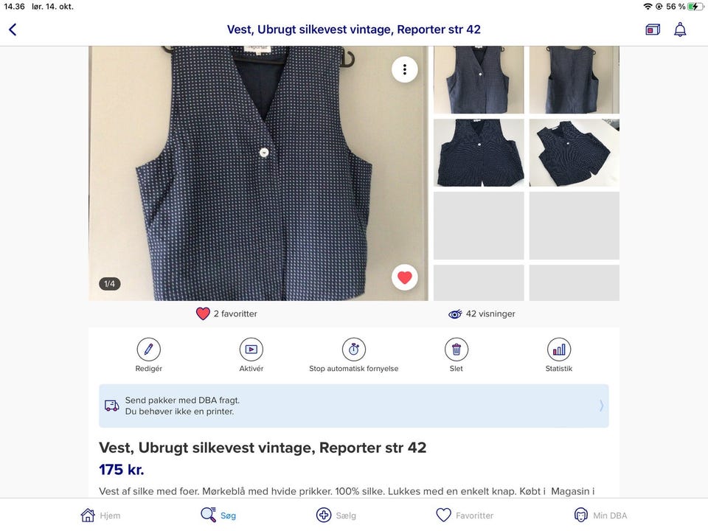Go back with the top-left arrow
The height and width of the screenshot is (531, 708).
click(13, 29)
